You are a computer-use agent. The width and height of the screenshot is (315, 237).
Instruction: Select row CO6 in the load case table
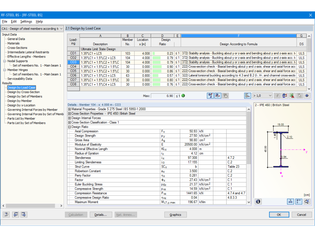[x=73, y=75]
